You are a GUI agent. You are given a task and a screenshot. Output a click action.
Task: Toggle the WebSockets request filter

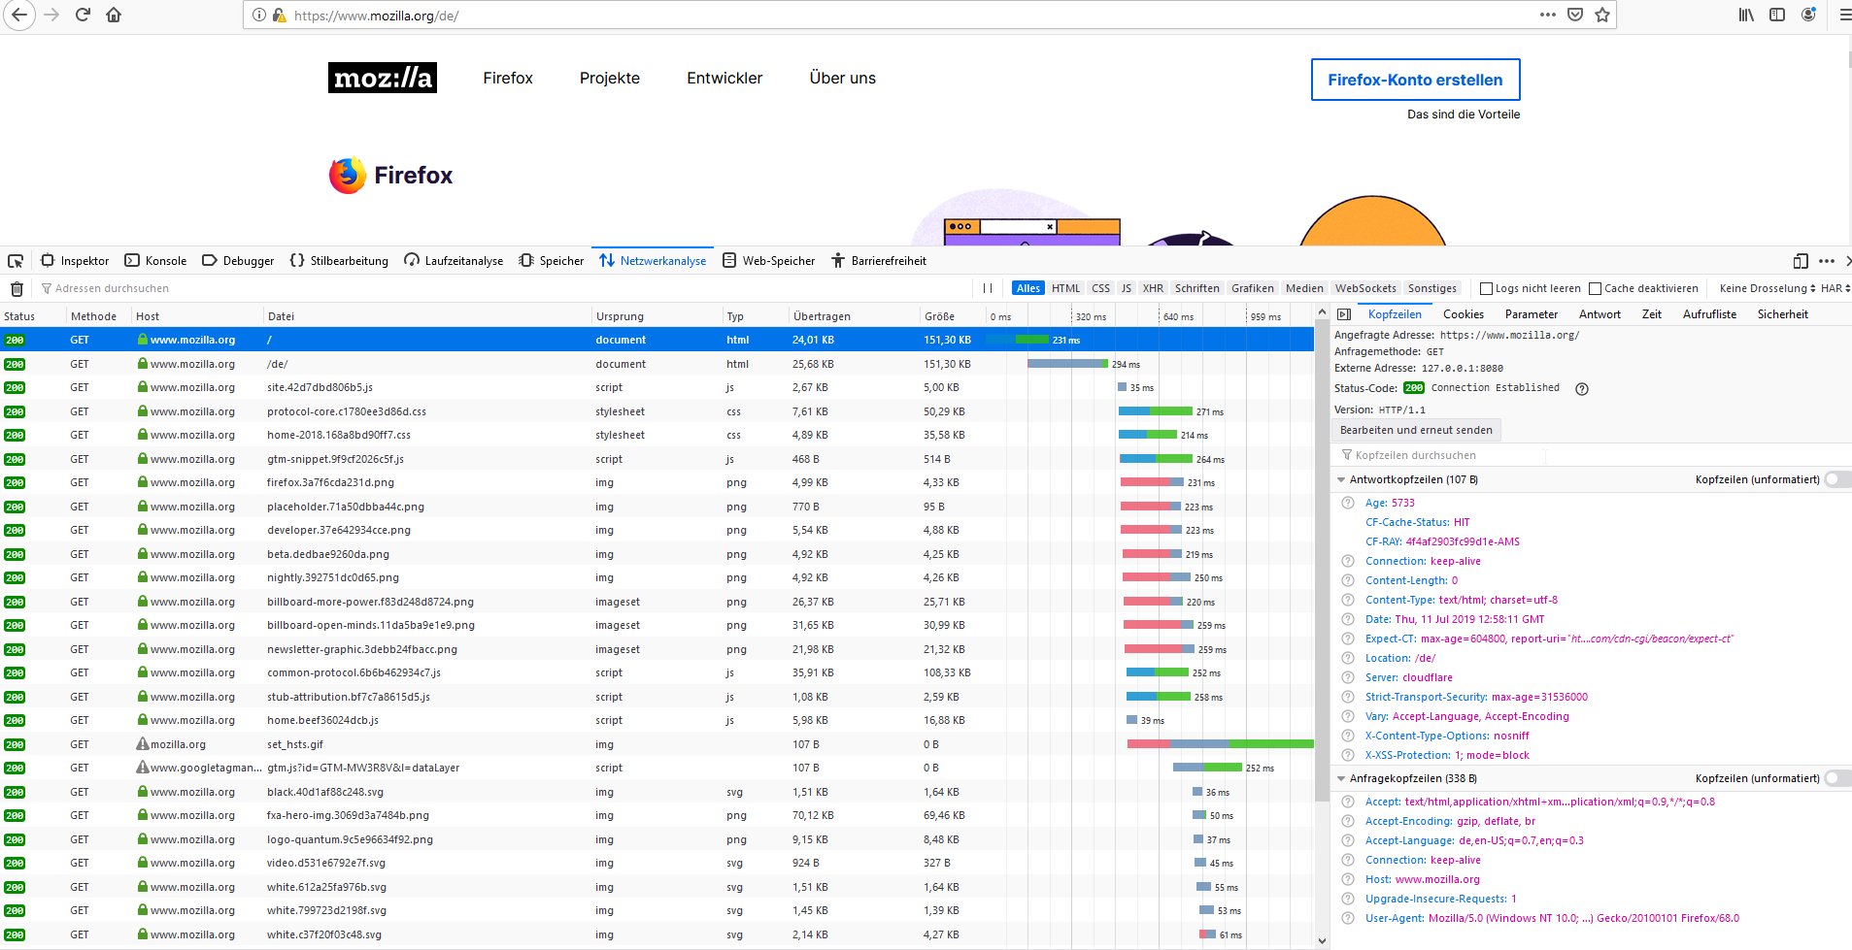click(1365, 288)
